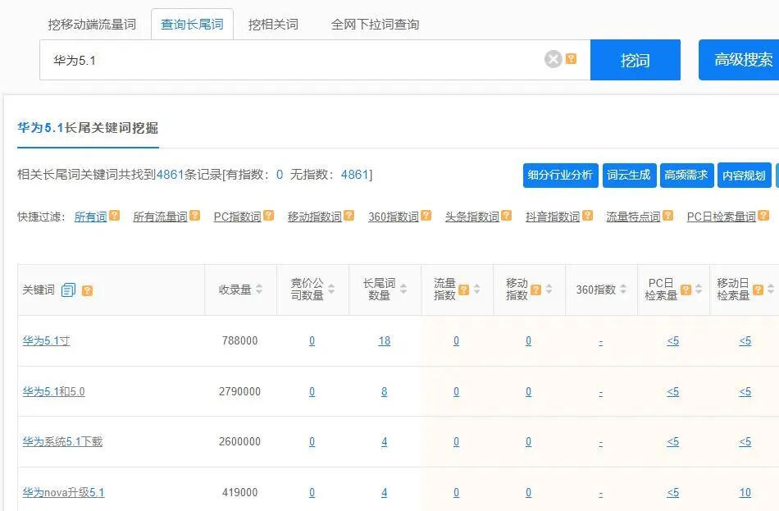Open keyword link 华为5.1寸

point(46,341)
